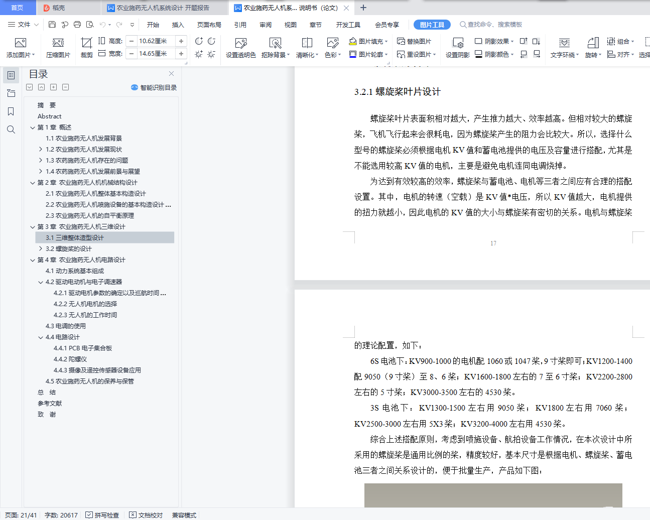
Task: Switch to the 页面布局 ribbon tab
Action: pyautogui.click(x=209, y=25)
